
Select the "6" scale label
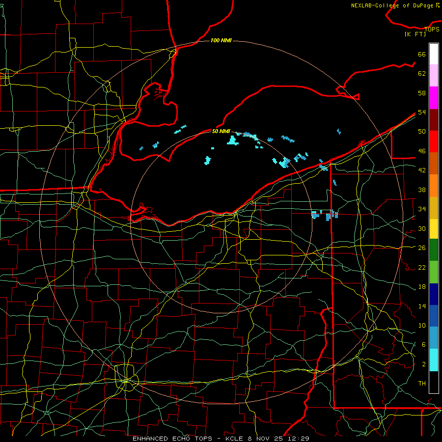[x=423, y=345]
